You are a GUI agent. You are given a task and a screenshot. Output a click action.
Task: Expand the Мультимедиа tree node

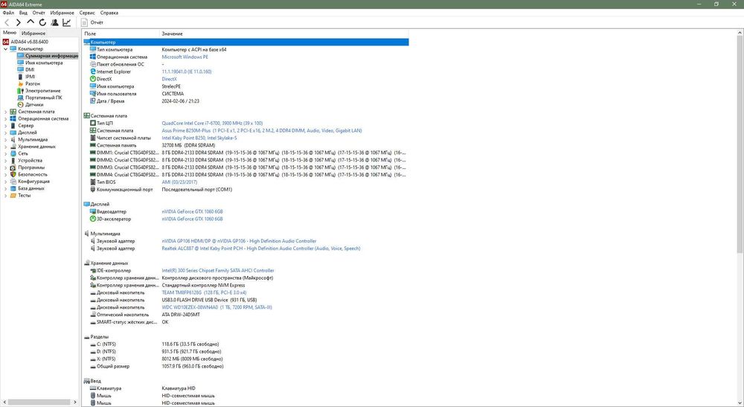tap(5, 139)
